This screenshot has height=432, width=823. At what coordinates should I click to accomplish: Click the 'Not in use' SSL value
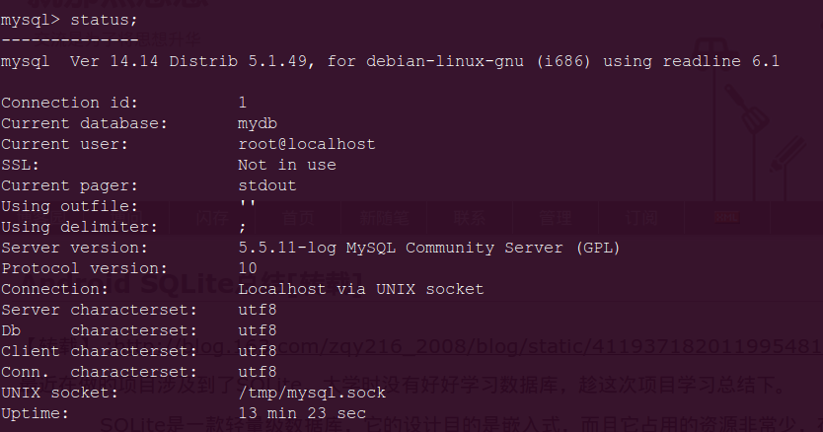click(287, 165)
